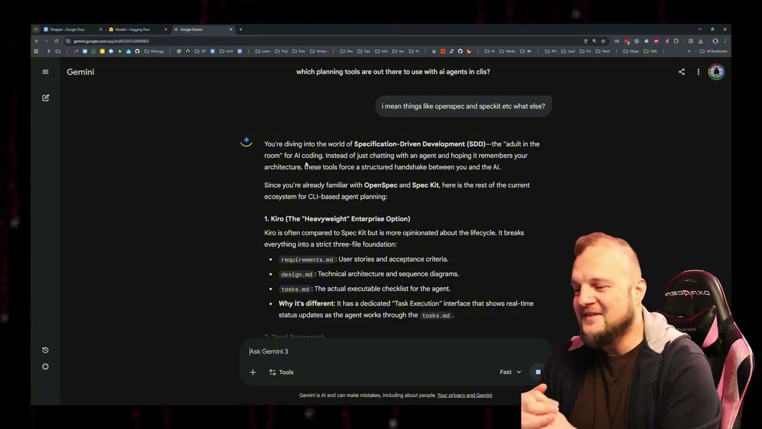The height and width of the screenshot is (429, 762).
Task: Expand the All Bookmarks folder
Action: [714, 51]
